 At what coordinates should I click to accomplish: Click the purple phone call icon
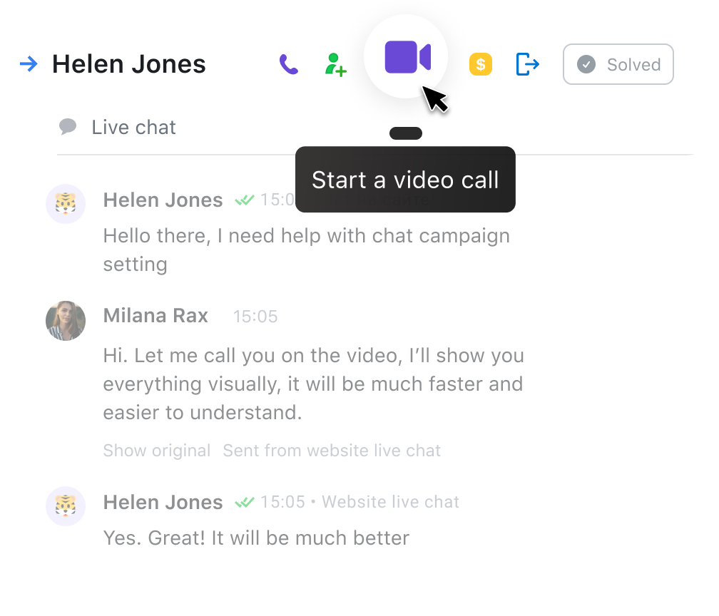tap(288, 65)
